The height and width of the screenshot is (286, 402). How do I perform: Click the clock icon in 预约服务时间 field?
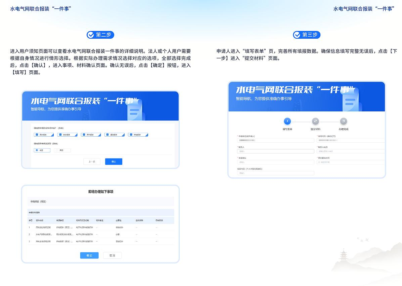(319, 162)
